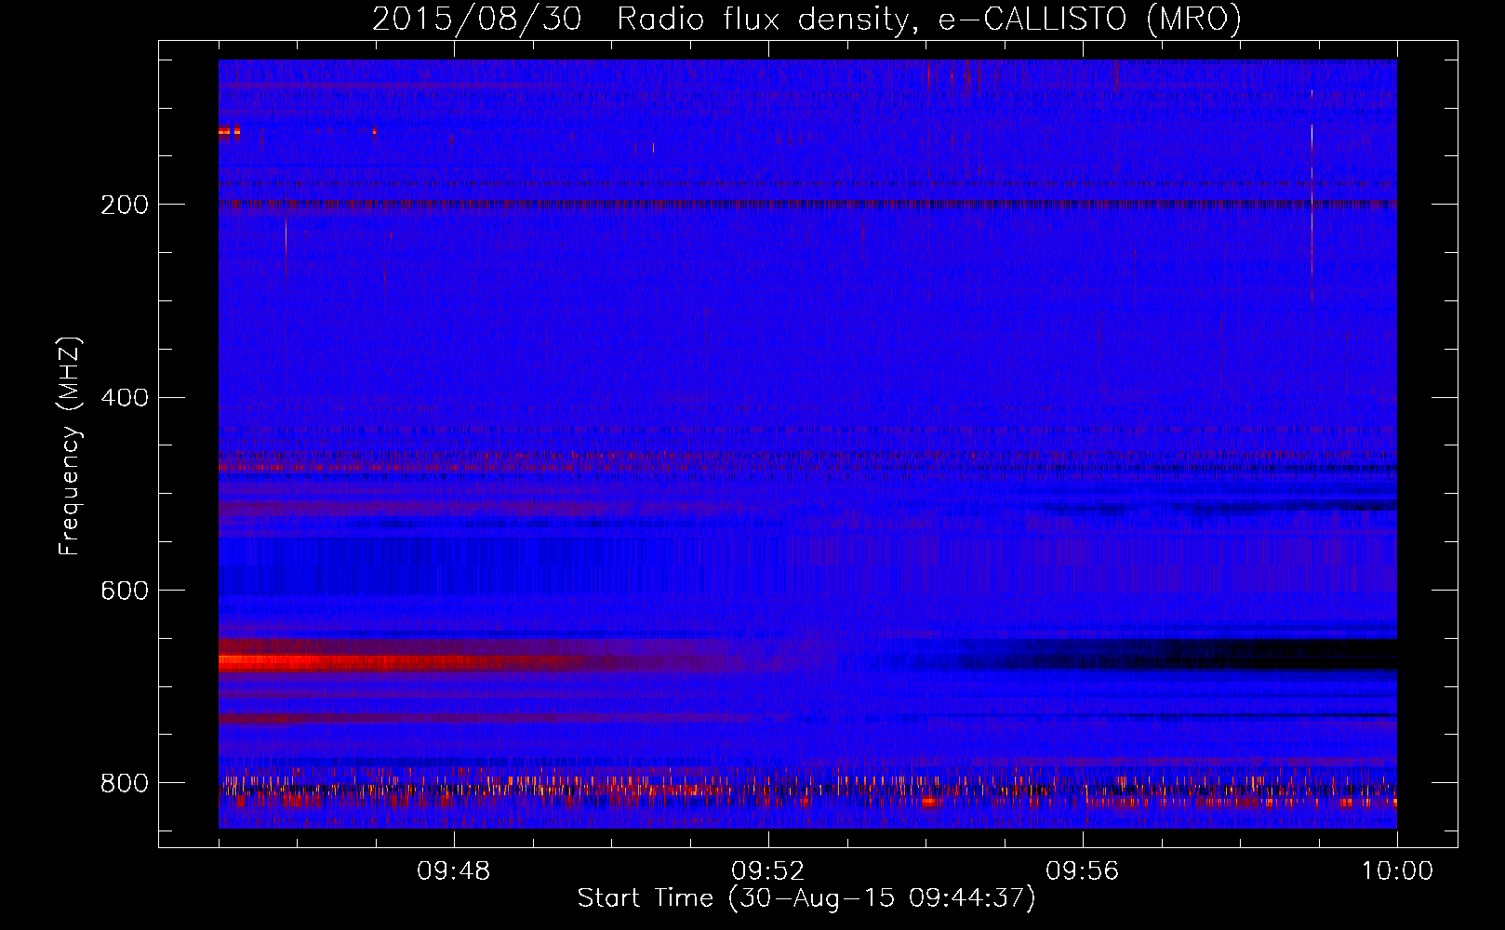The height and width of the screenshot is (930, 1505).
Task: Click the 800 frequency tick label
Action: 125,783
